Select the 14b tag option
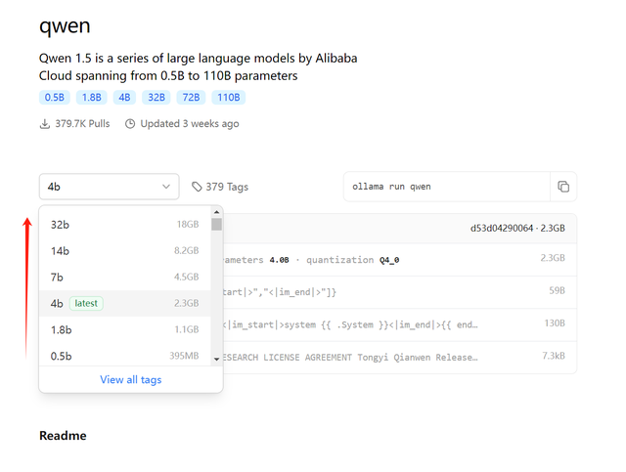The image size is (626, 472). (x=124, y=251)
